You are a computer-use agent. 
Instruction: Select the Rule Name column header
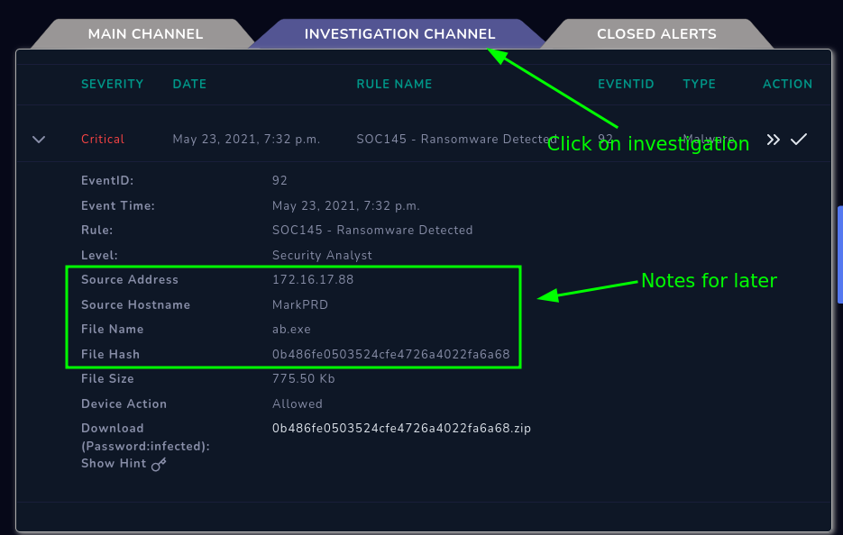click(x=394, y=84)
